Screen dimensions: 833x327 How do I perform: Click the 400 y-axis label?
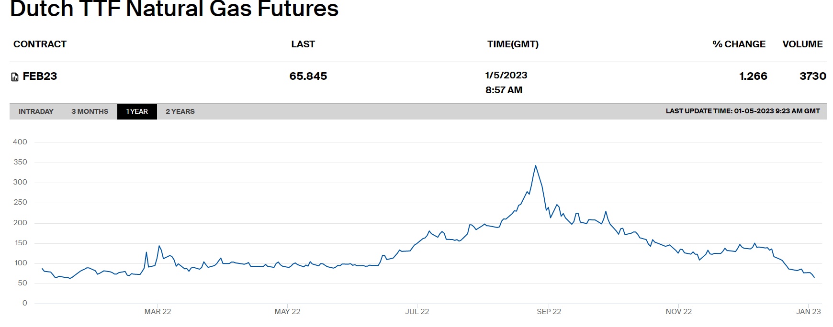pyautogui.click(x=20, y=142)
